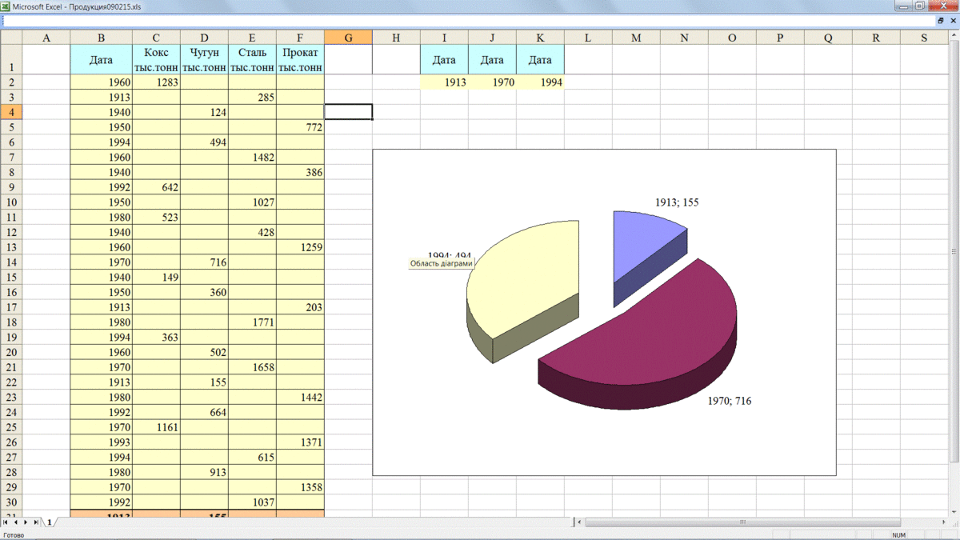
Task: Click the Excel icon in the title bar
Action: 6,6
